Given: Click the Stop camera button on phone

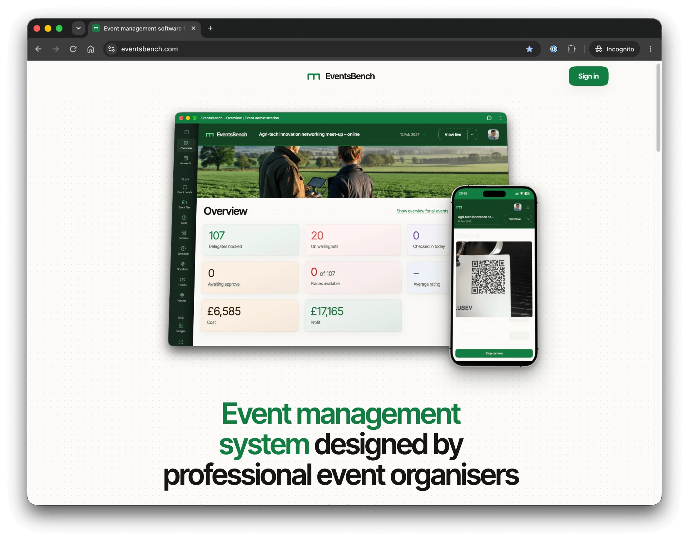Looking at the screenshot, I should pos(494,353).
